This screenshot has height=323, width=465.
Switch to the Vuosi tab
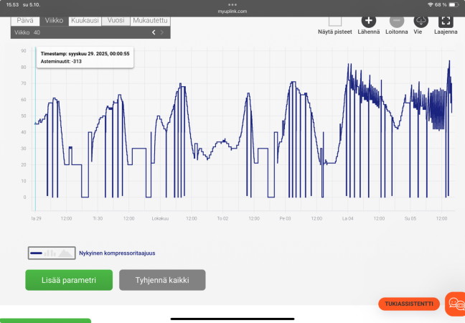coord(116,21)
